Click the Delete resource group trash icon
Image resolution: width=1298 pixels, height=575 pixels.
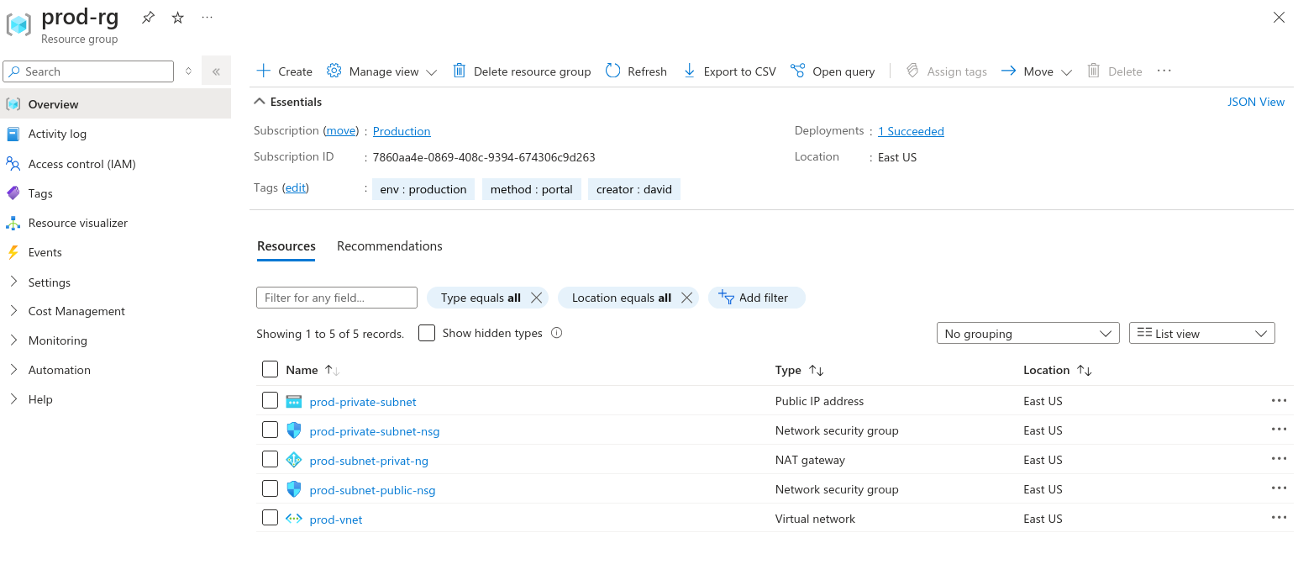pos(460,71)
